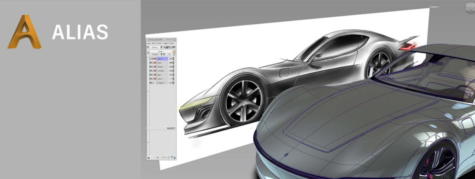The width and height of the screenshot is (475, 179).
Task: Open the Convert menu in Canvas Layer Editor
Action: (x=158, y=43)
